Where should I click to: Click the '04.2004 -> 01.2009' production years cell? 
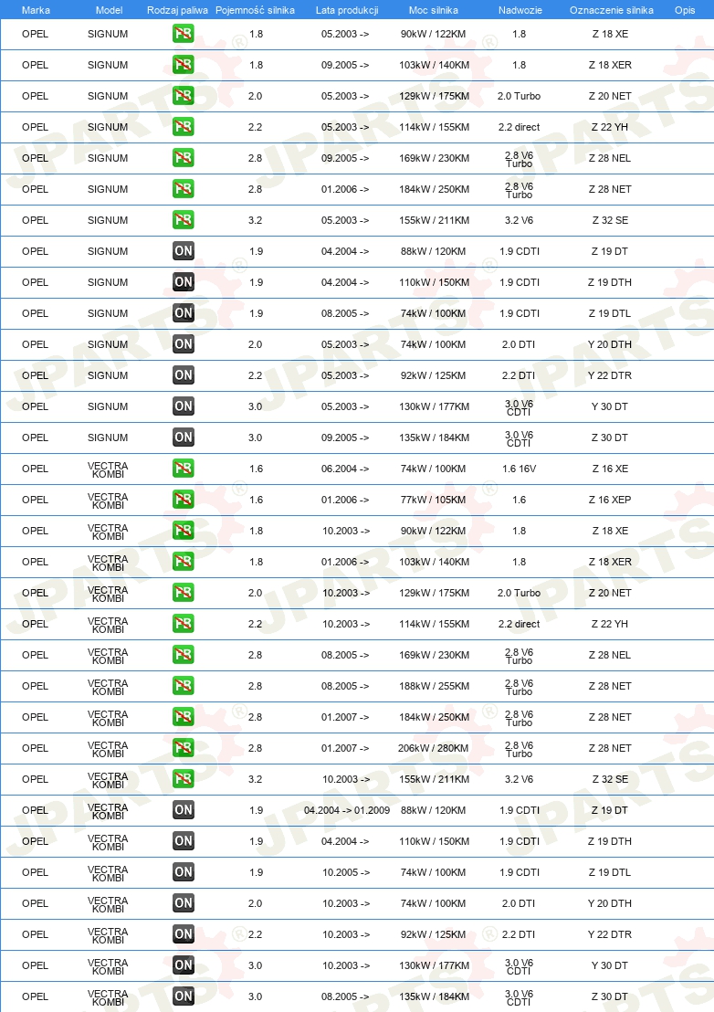(347, 810)
